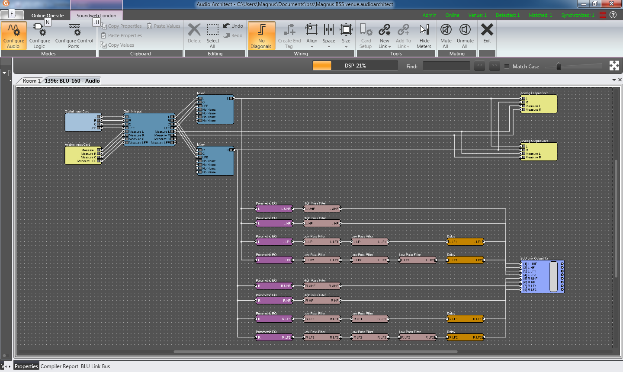Open the Align dropdown

coord(311,36)
